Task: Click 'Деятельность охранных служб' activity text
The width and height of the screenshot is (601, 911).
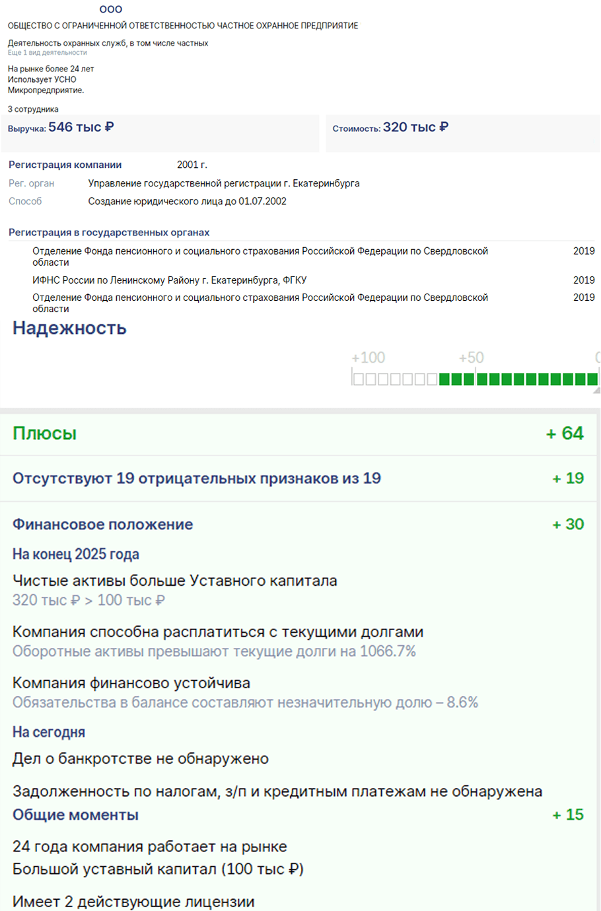Action: pyautogui.click(x=108, y=43)
